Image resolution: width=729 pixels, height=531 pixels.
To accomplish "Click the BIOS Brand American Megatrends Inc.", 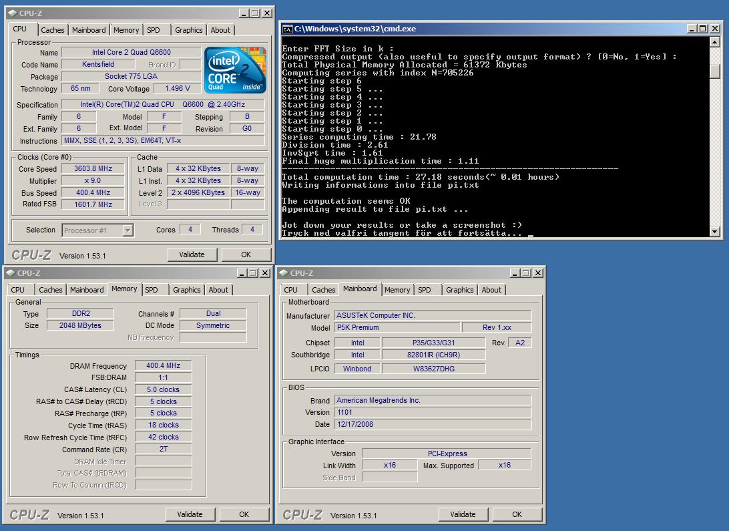I will [x=433, y=400].
